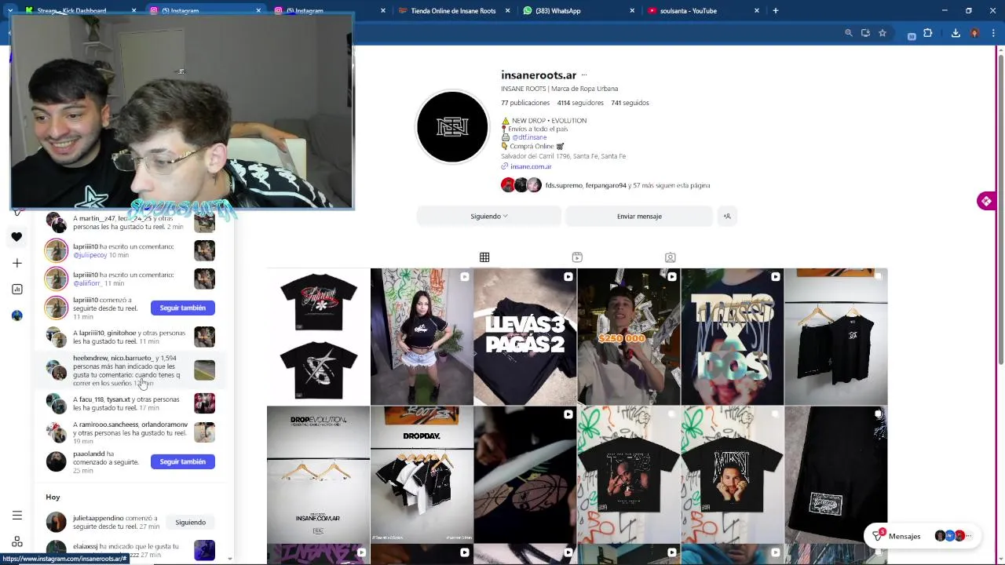Open the @dtf.insane mention link

529,137
